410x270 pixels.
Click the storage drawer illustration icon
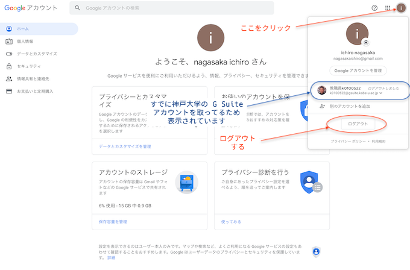click(187, 183)
